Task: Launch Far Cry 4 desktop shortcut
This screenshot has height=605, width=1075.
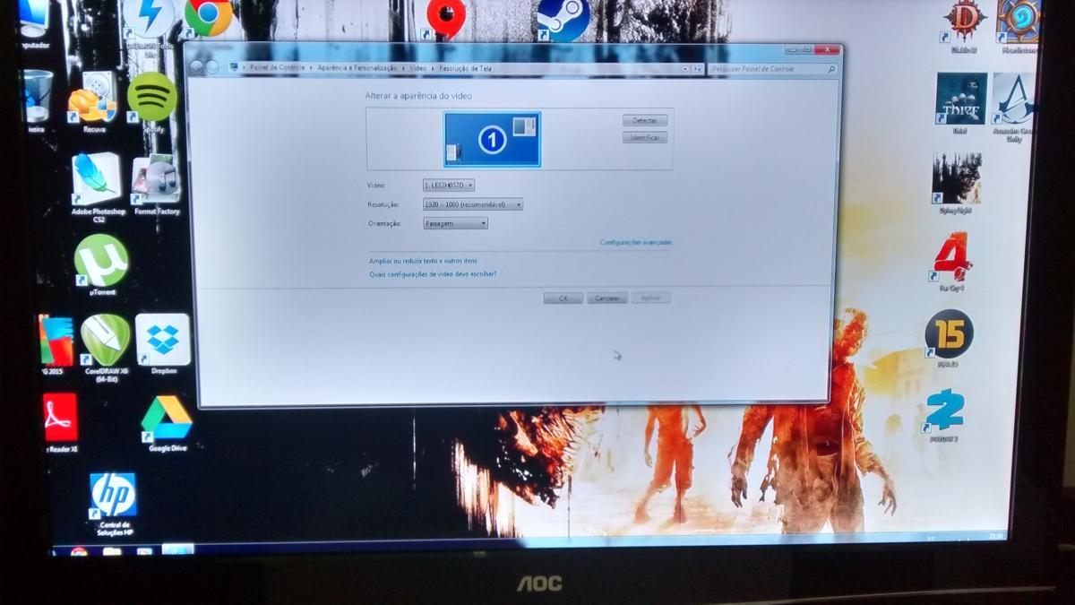Action: (952, 262)
